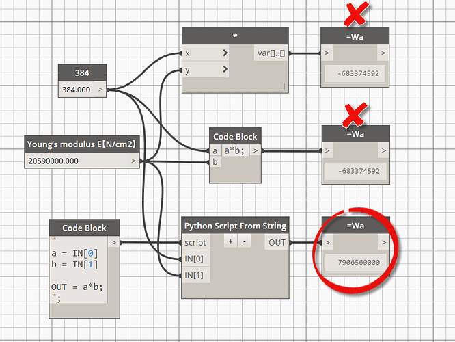Screen dimensions: 455x342
Task: Click the script input port of Python node
Action: 195,242
